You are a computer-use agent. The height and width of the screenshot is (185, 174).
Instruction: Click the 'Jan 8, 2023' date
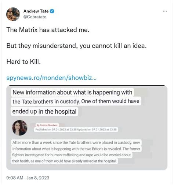pyautogui.click(x=38, y=178)
